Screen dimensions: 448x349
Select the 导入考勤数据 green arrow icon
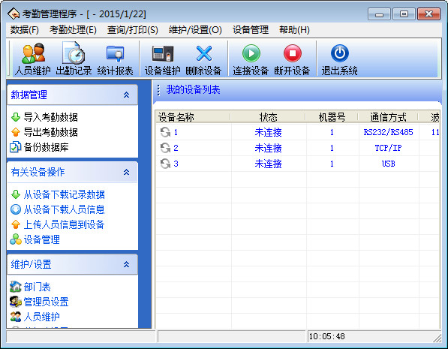[16, 117]
